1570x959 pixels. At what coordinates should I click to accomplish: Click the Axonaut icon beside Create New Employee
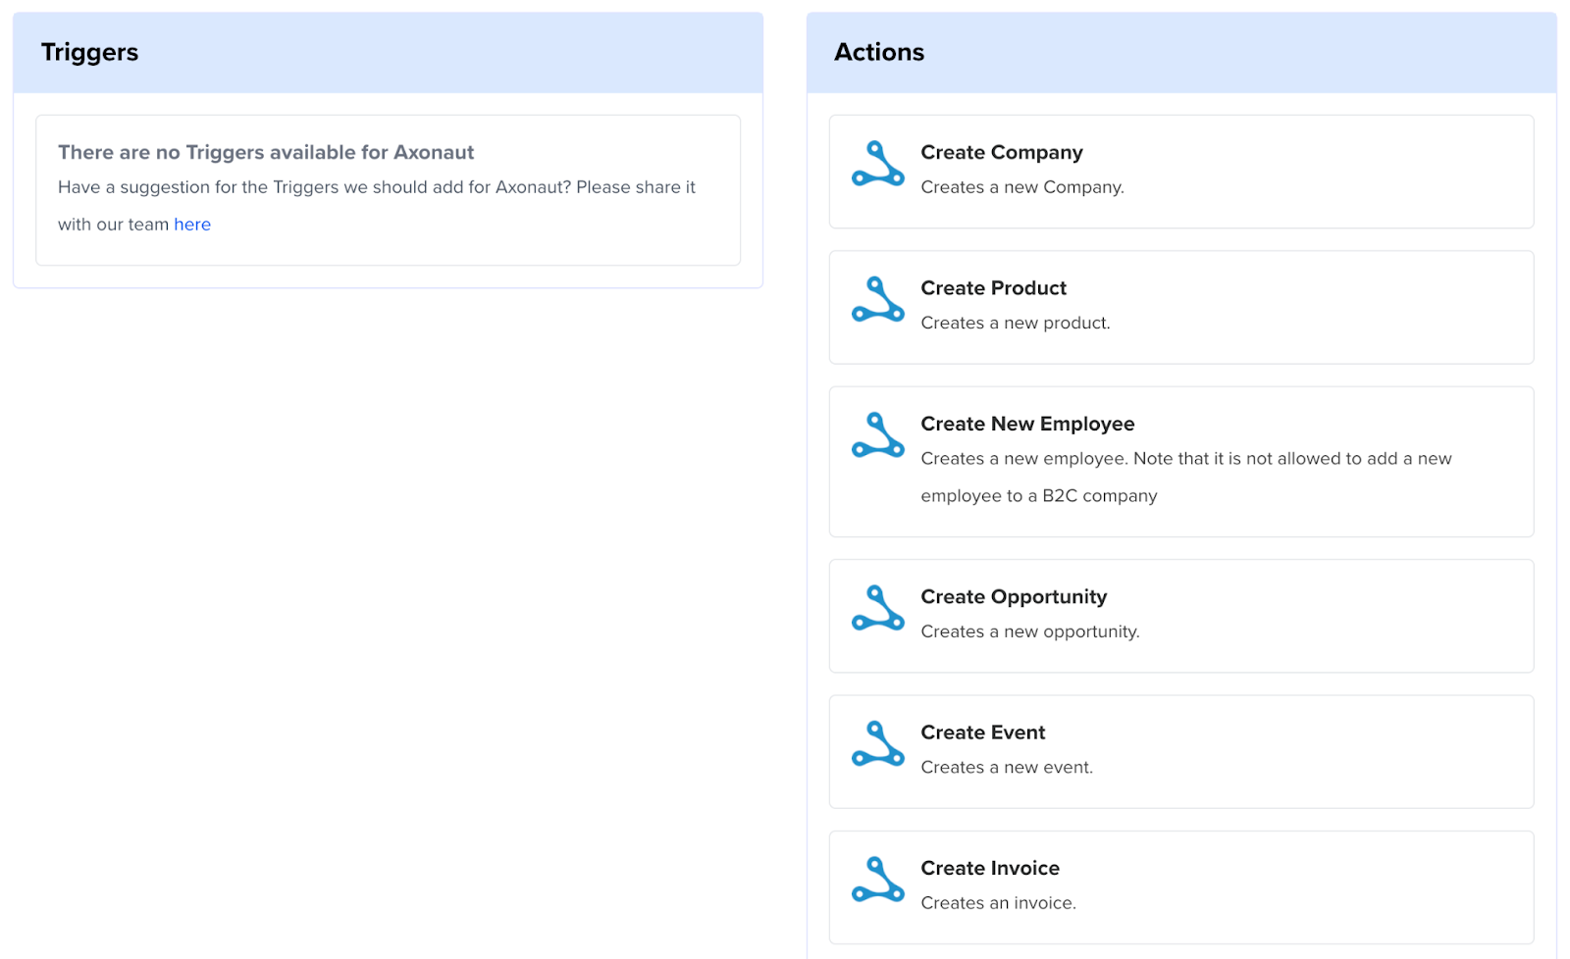click(878, 435)
